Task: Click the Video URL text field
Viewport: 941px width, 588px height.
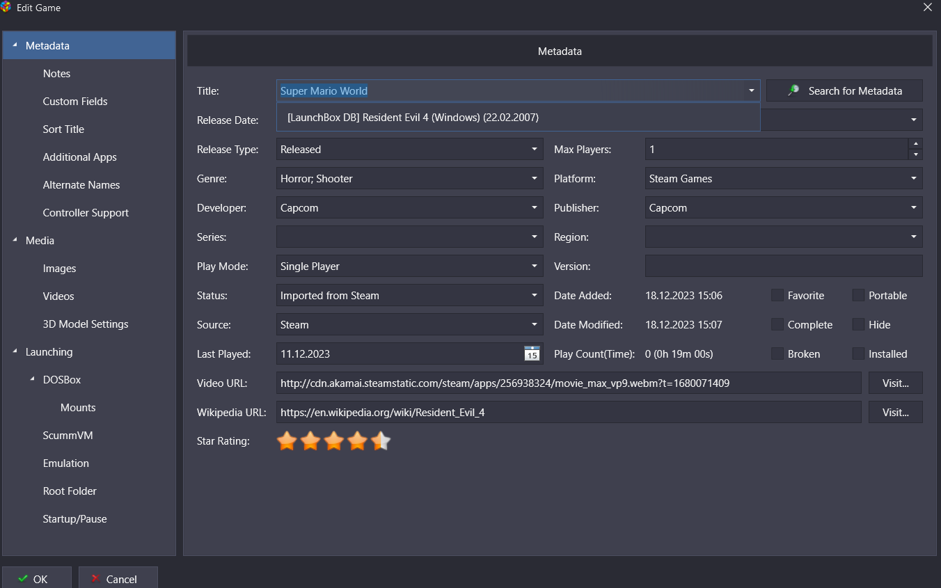Action: (x=569, y=383)
